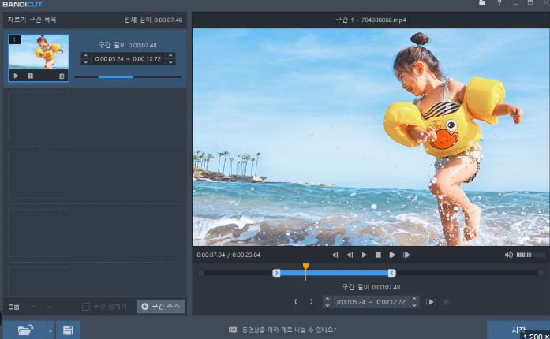Increase segment start time in list panel
This screenshot has height=339, width=550.
tap(85, 55)
